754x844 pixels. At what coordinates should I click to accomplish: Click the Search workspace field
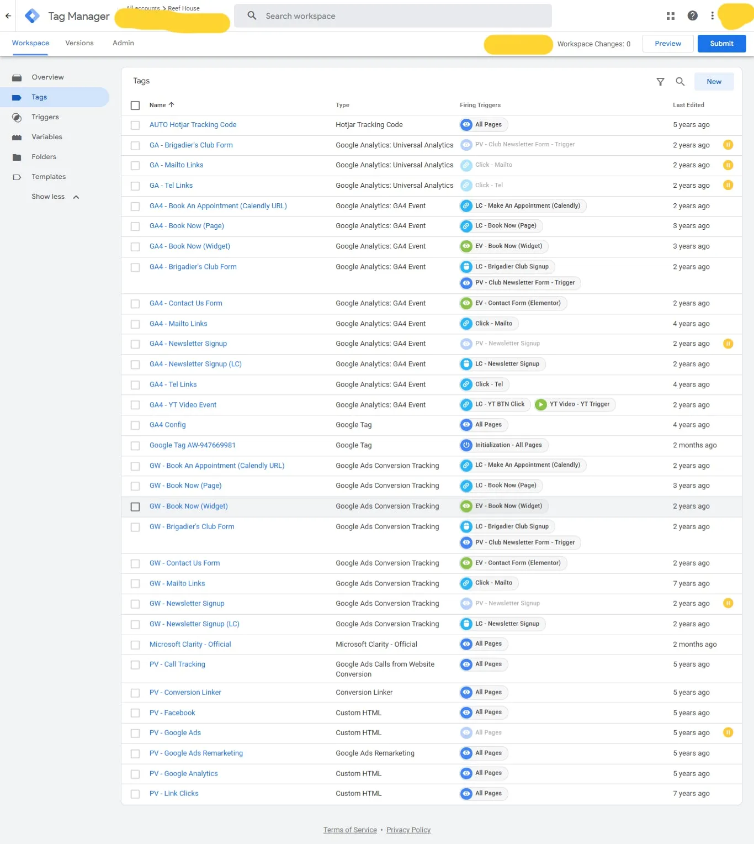click(393, 16)
